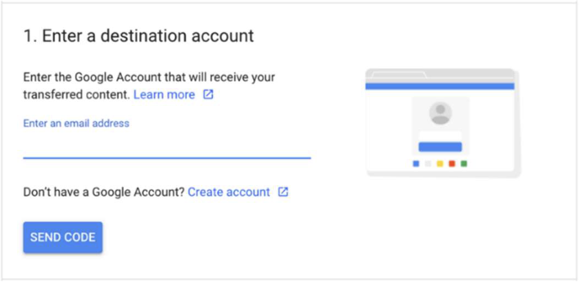Click the red dot in the illustration
The width and height of the screenshot is (580, 282).
tap(452, 164)
